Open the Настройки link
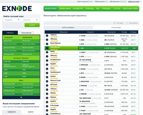This screenshot has width=143, height=115. tap(133, 23)
